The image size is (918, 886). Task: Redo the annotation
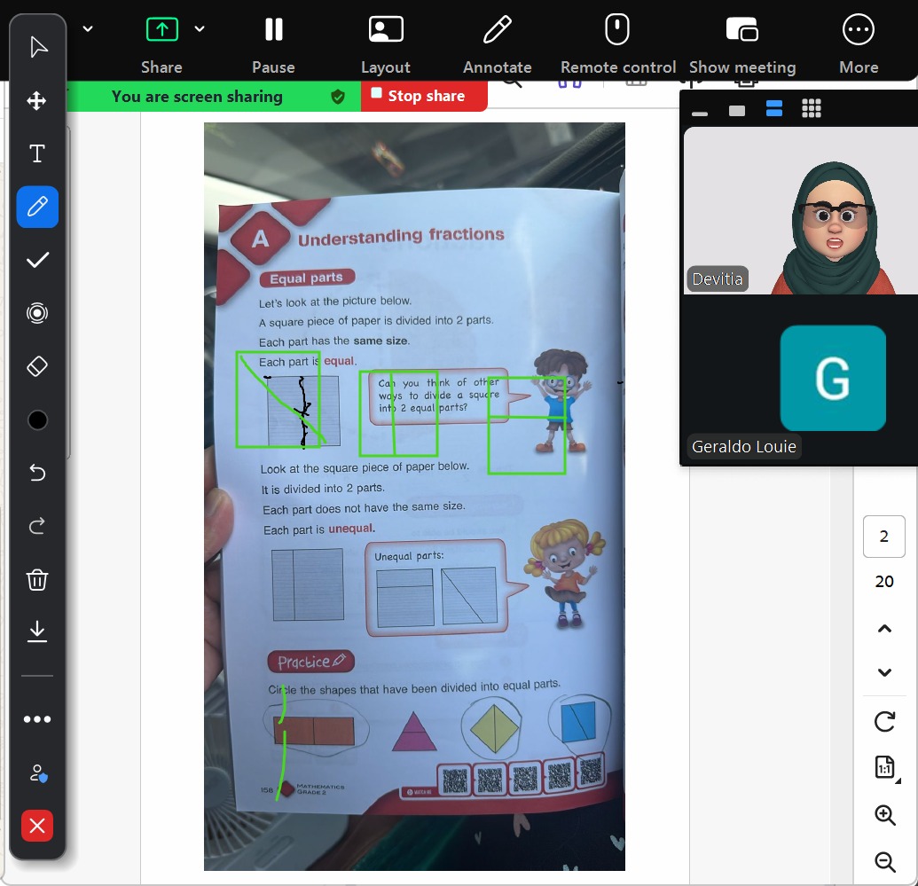[37, 526]
